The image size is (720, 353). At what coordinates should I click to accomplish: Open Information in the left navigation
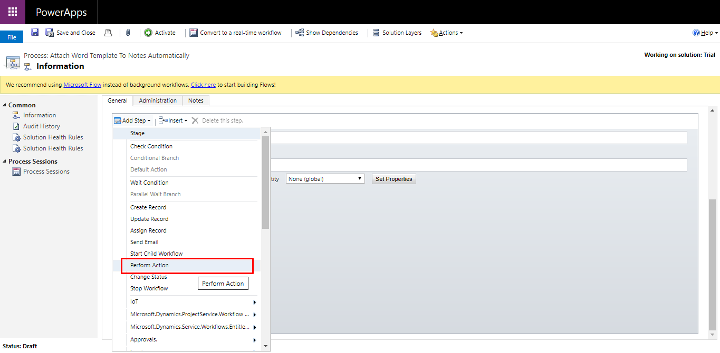(40, 115)
